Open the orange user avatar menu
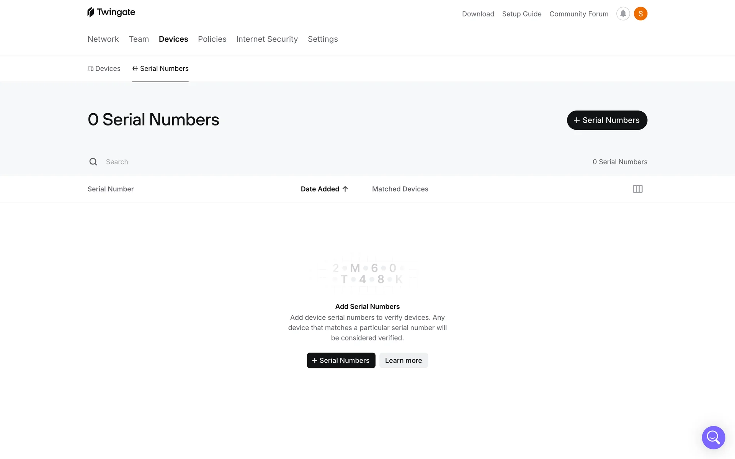Image resolution: width=735 pixels, height=459 pixels. click(x=640, y=14)
